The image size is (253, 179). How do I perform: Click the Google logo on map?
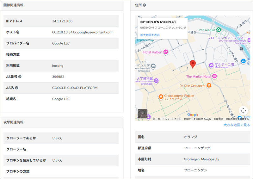pos(193,115)
